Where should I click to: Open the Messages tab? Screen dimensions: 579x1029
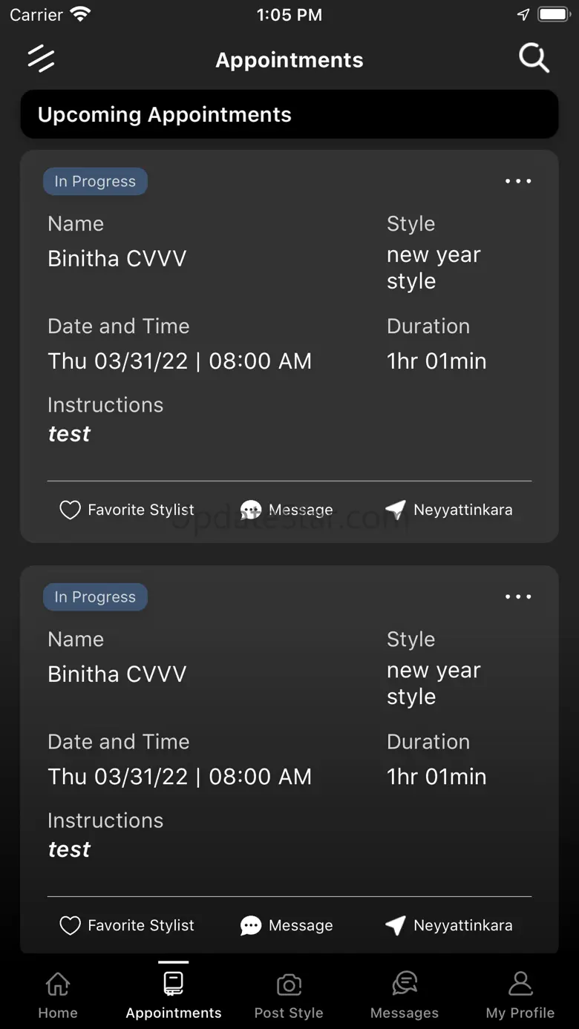click(x=405, y=994)
